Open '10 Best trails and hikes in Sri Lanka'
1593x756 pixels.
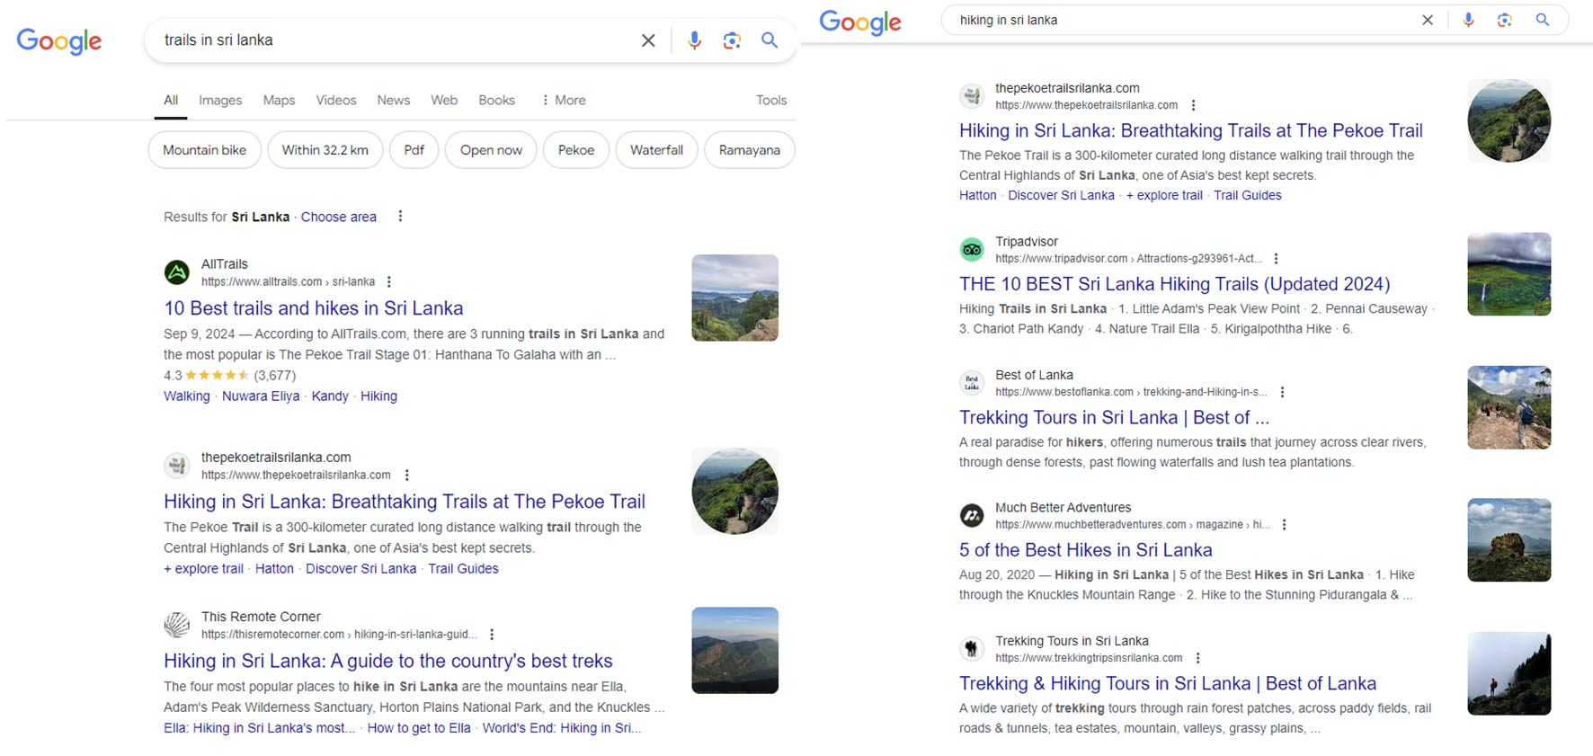click(313, 308)
